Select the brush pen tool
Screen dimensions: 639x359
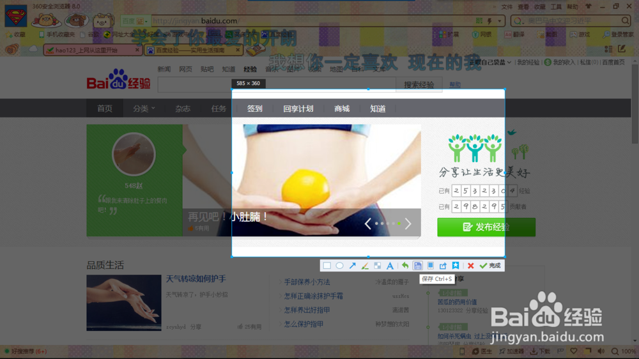365,266
